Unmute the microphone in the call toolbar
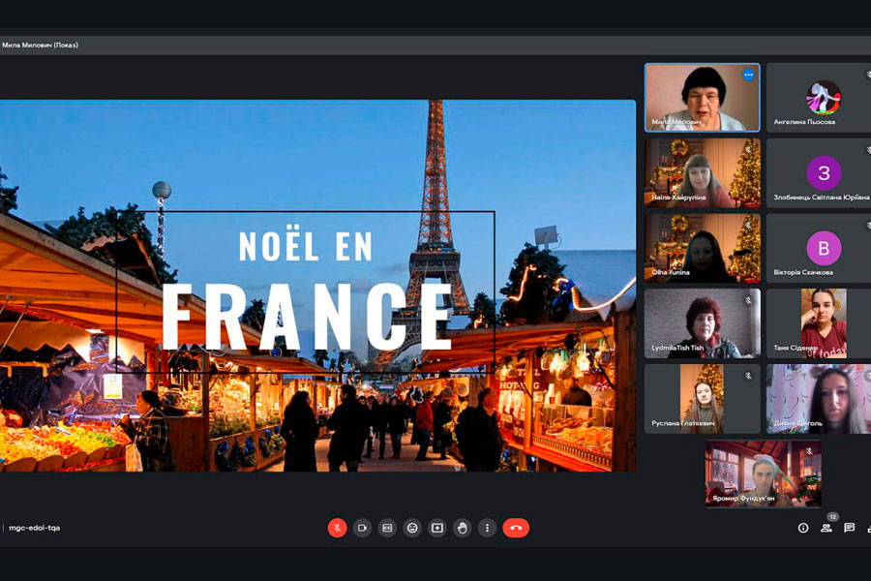The width and height of the screenshot is (871, 581). tap(337, 528)
